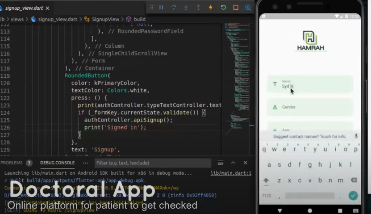Open the Problems panel tab
Viewport: 371px width, 214px height.
(11, 163)
